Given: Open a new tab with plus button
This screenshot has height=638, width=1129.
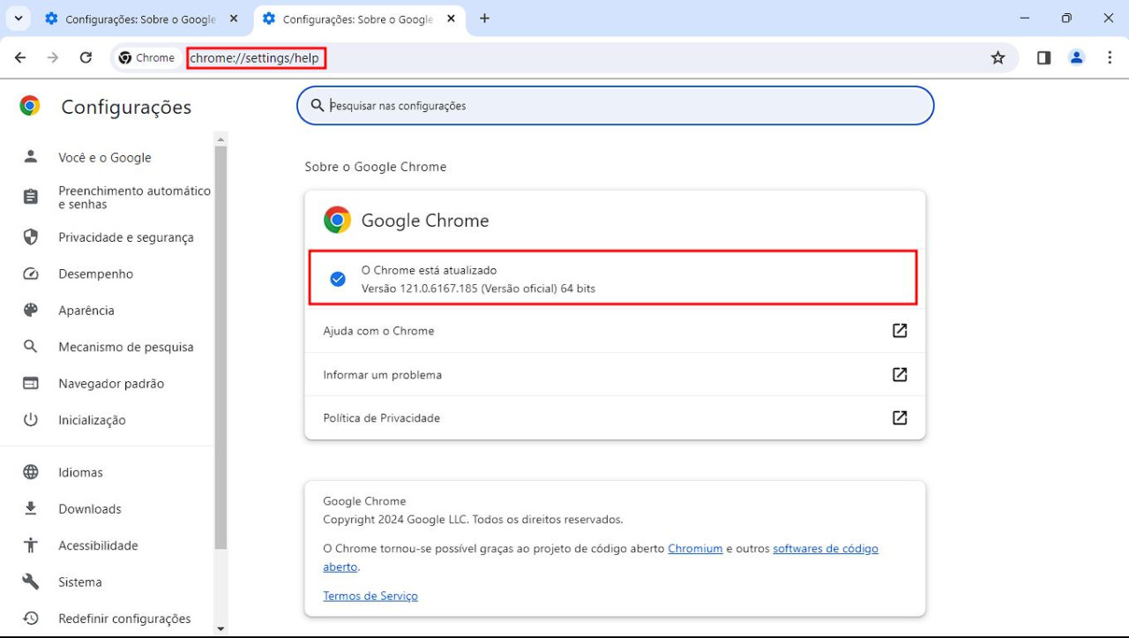Looking at the screenshot, I should tap(484, 19).
